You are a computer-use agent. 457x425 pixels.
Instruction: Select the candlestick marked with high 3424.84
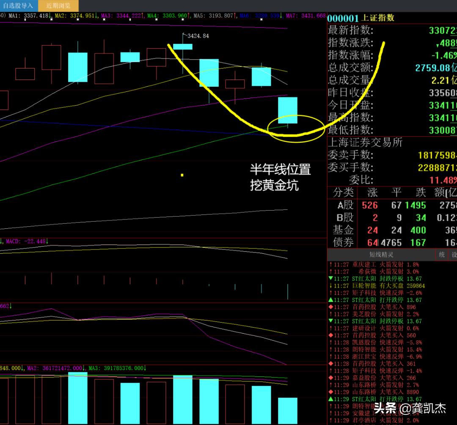pos(182,47)
